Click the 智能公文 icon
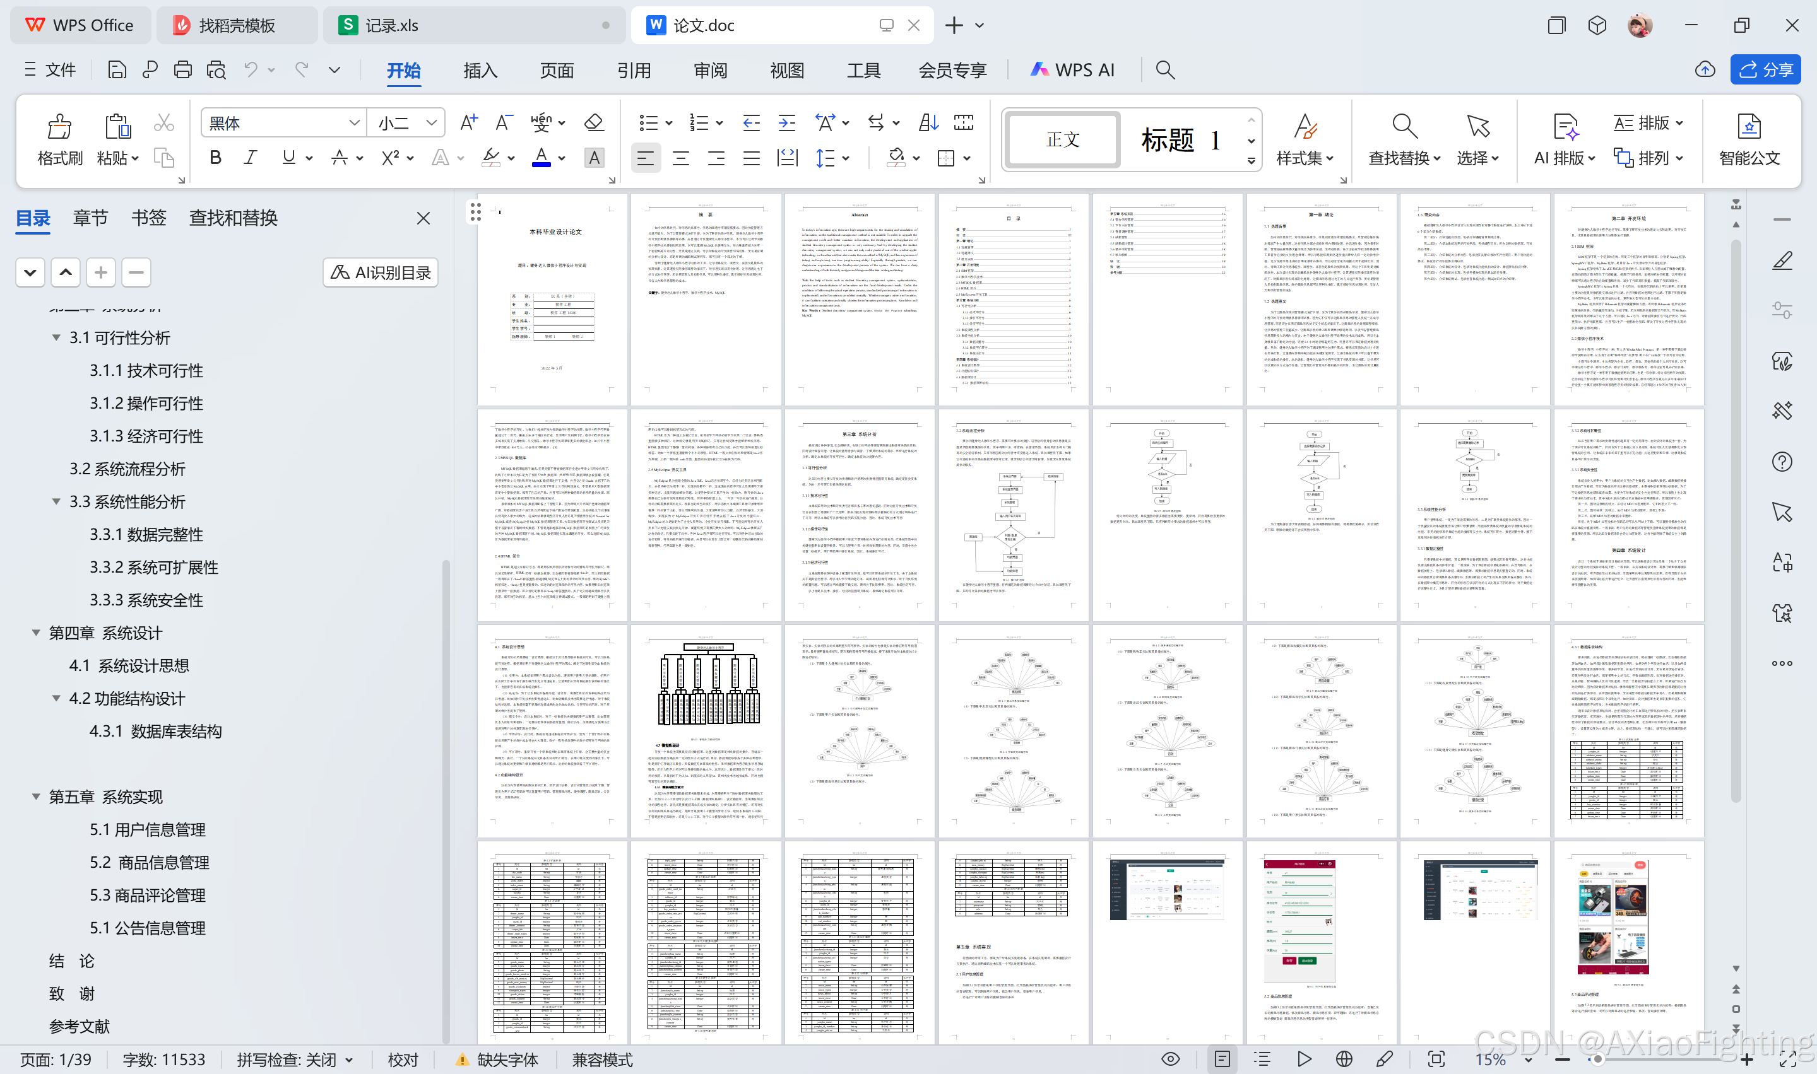The image size is (1817, 1074). [1749, 127]
